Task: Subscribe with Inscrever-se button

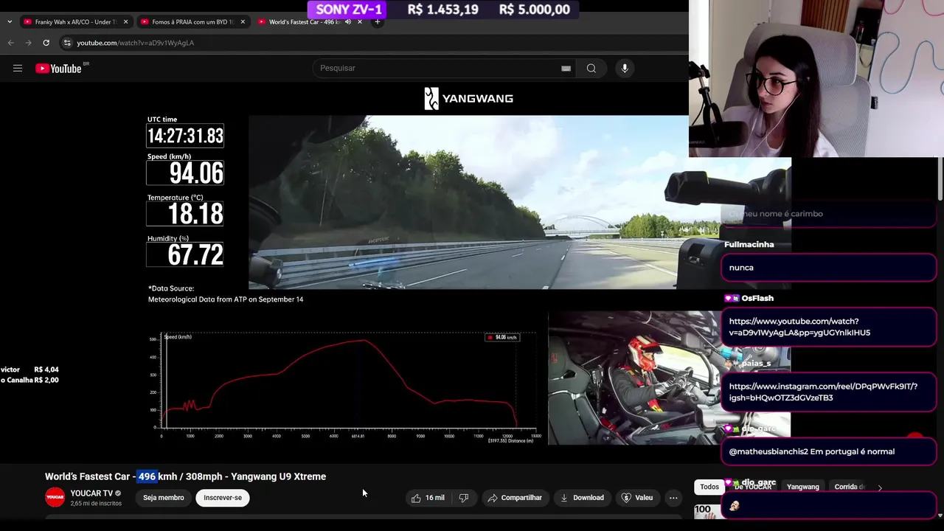Action: point(223,498)
